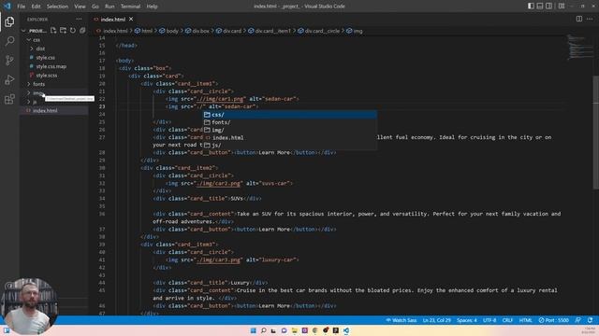Open the Search view in activity bar
Screen dimensions: 599x336
(9, 41)
